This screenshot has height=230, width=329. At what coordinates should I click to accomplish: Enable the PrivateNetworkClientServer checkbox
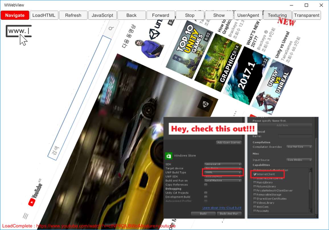(255, 191)
